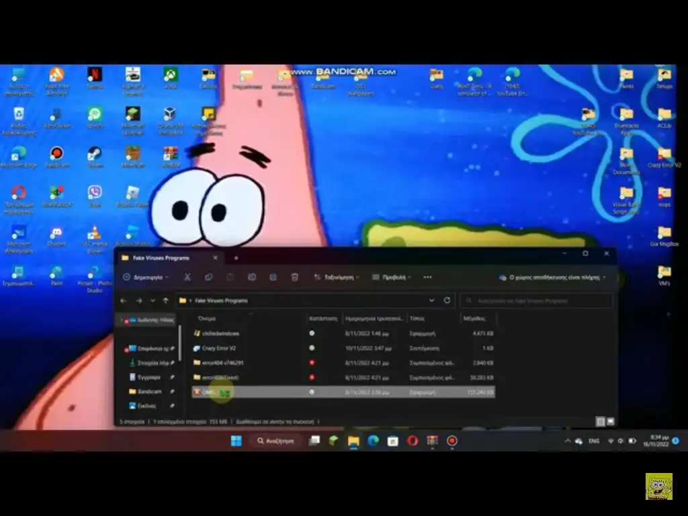Click the Cut scissors icon in Explorer toolbar
Viewport: 688px width, 516px height.
point(187,277)
